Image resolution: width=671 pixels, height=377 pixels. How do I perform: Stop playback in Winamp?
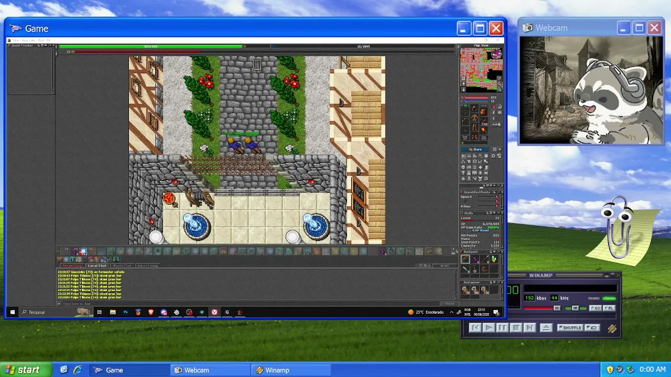coord(515,328)
